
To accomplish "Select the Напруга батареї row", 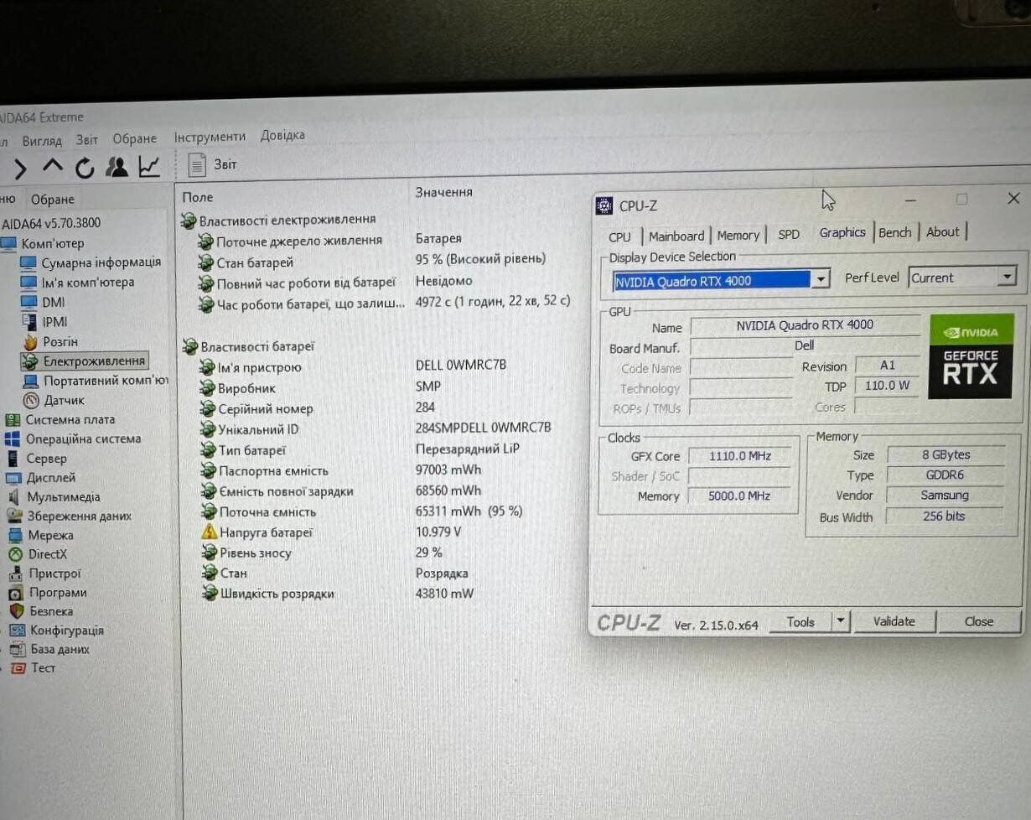I will 265,532.
